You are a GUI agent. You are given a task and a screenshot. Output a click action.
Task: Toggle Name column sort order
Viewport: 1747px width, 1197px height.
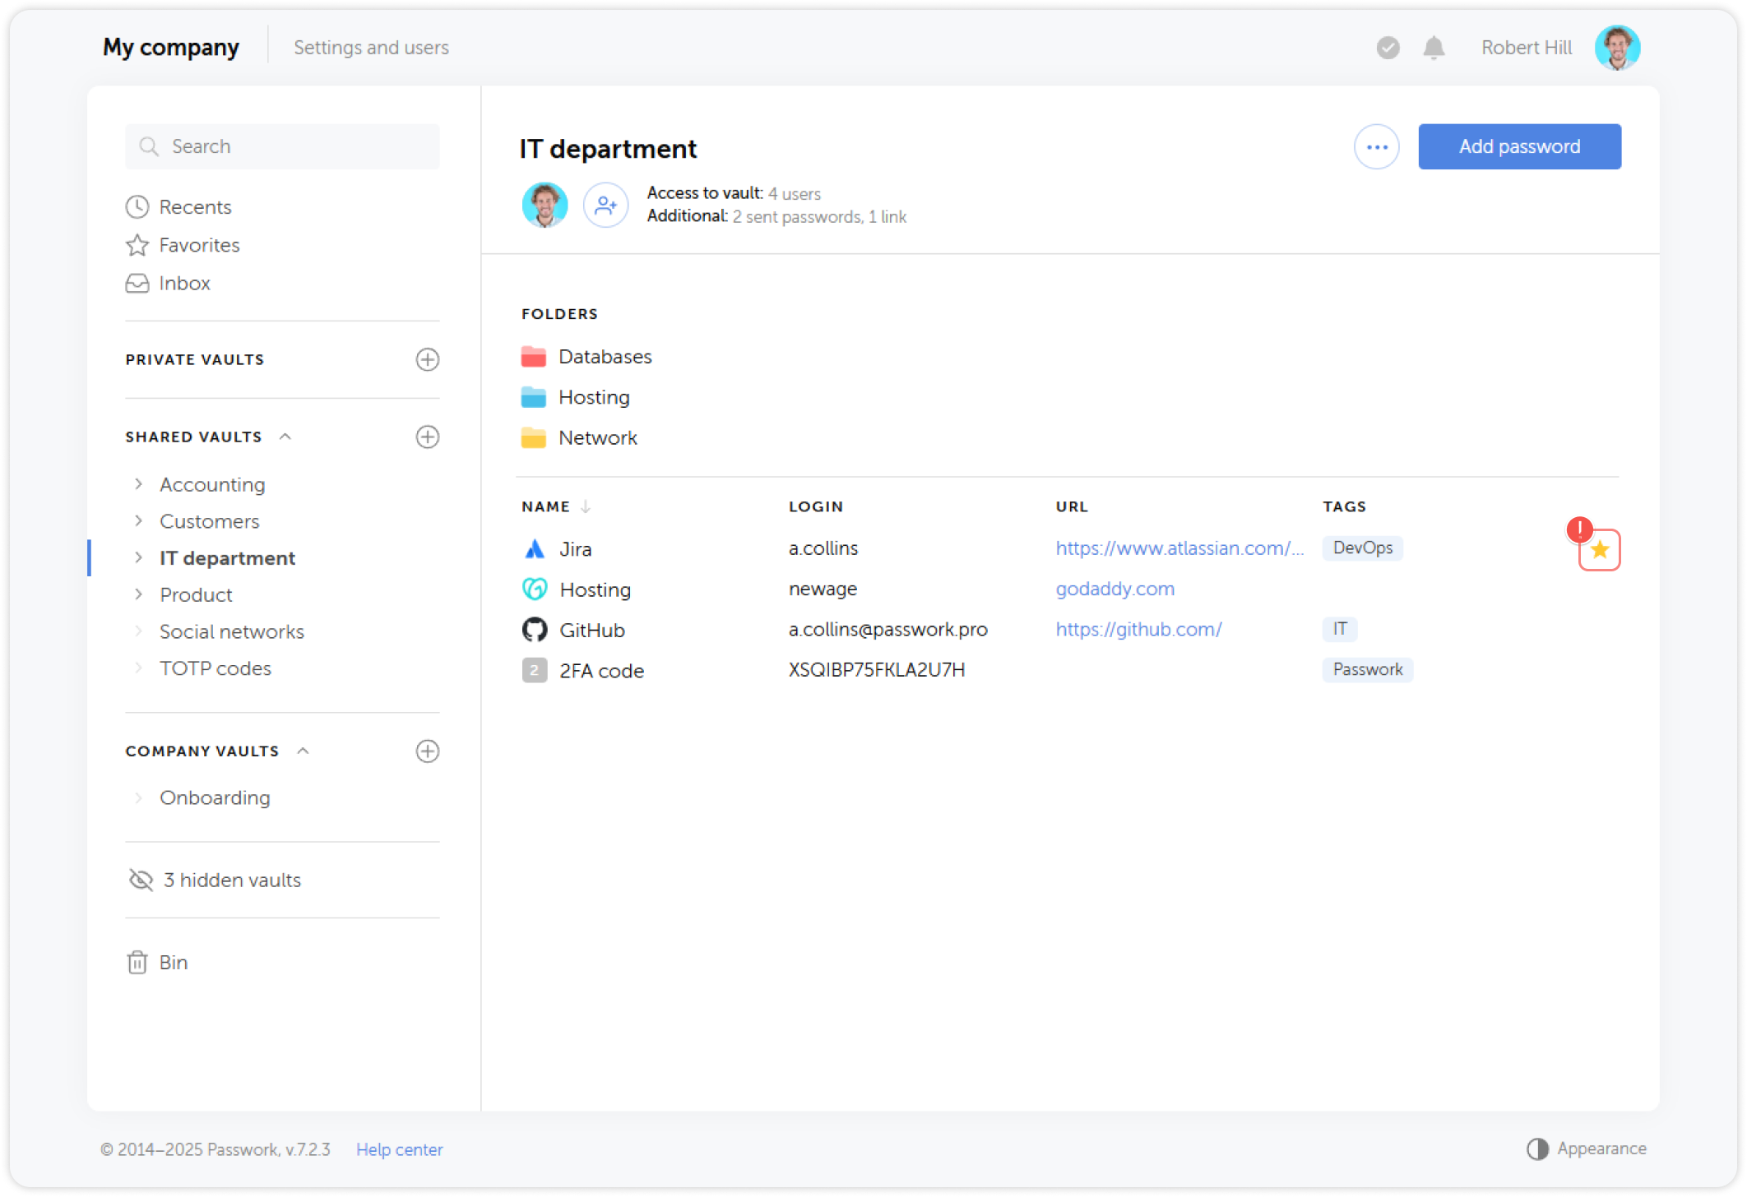click(x=585, y=506)
